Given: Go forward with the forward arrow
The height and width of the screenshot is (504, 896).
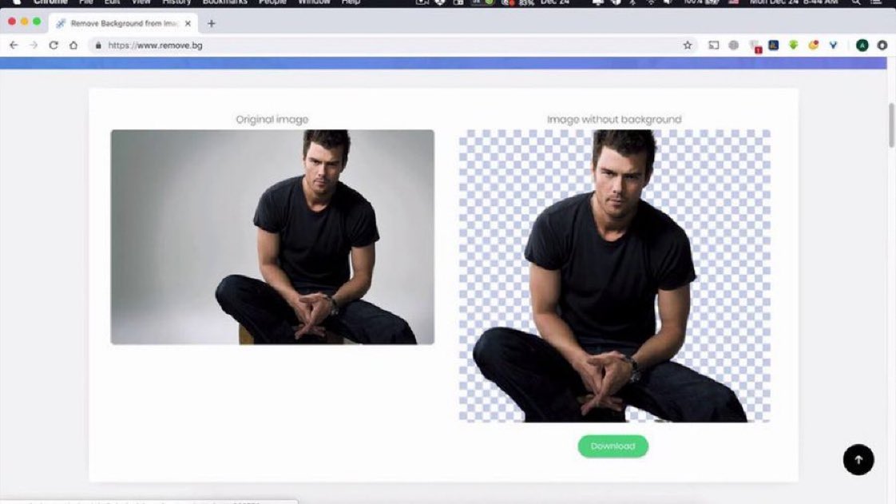Looking at the screenshot, I should 34,46.
